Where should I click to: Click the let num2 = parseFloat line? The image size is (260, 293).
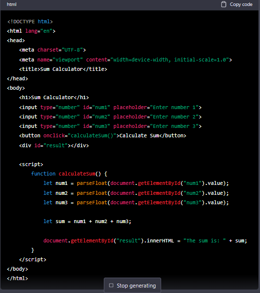[x=136, y=193]
